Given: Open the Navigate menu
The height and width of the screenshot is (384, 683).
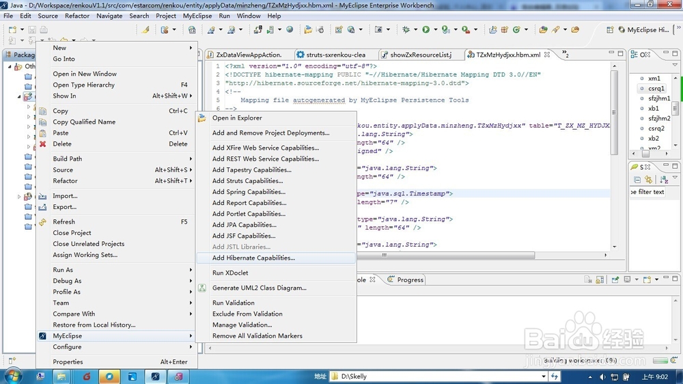Looking at the screenshot, I should [109, 16].
